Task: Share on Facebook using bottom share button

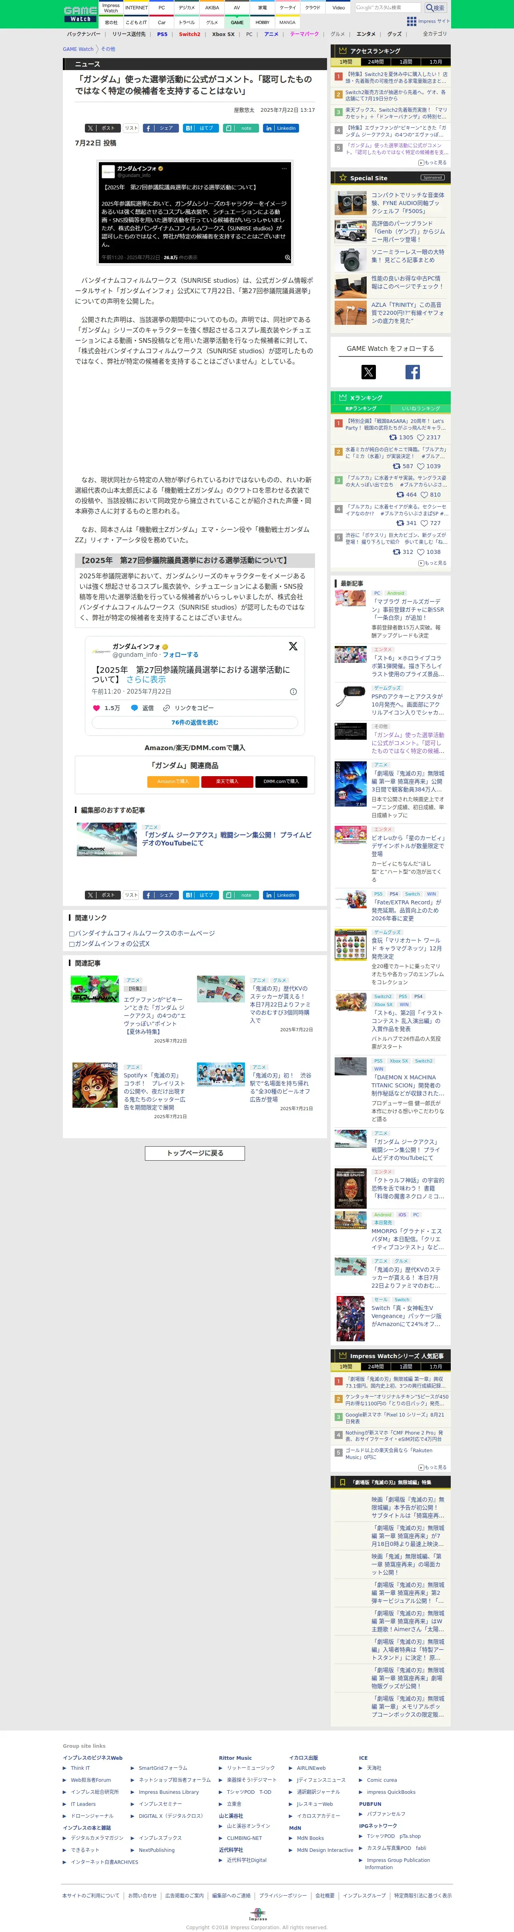Action: point(161,896)
